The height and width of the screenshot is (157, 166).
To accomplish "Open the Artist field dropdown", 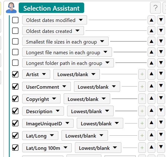I will (x=36, y=74).
